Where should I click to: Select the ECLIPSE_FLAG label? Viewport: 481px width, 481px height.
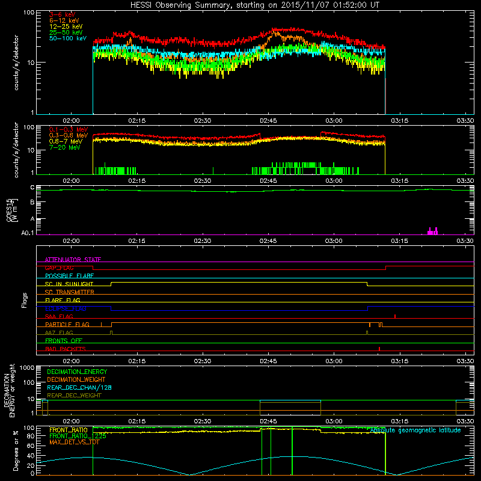point(66,308)
